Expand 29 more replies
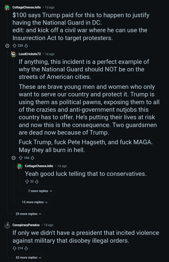This screenshot has width=169, height=262. pyautogui.click(x=28, y=214)
